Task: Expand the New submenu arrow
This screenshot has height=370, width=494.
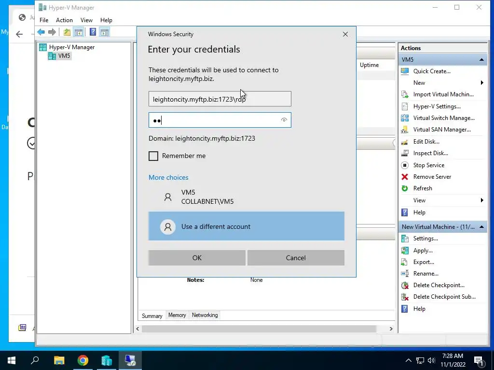Action: coord(482,83)
